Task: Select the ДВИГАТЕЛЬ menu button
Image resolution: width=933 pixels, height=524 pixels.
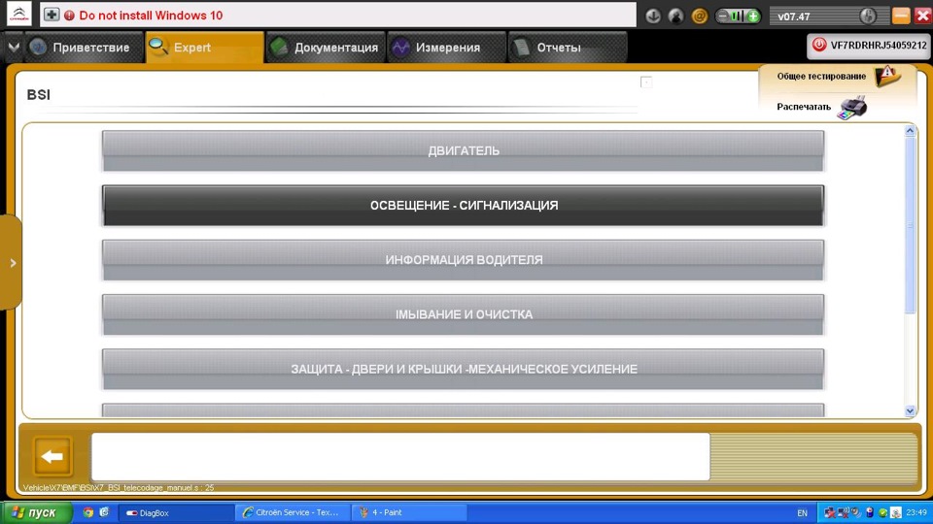Action: (x=463, y=151)
